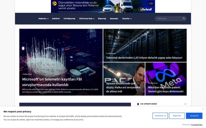Open the SpaceX hisselerinde şok düşüş article
The height and width of the screenshot is (128, 206).
pyautogui.click(x=123, y=87)
